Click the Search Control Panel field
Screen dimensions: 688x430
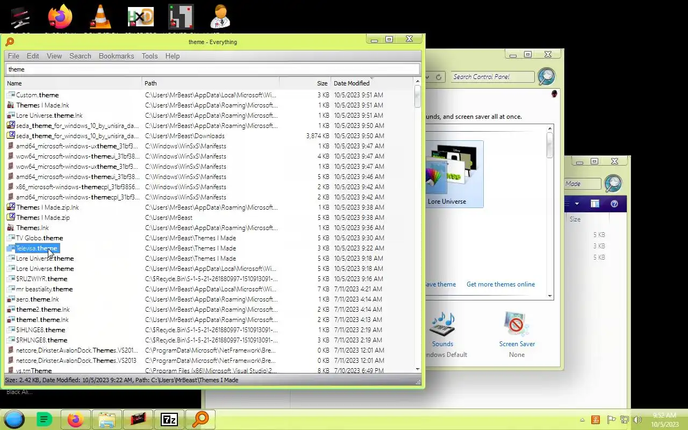[x=492, y=77]
